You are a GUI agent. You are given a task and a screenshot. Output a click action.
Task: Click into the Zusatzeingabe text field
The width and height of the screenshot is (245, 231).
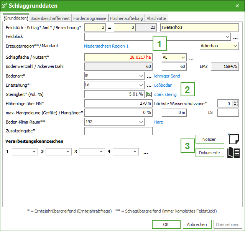pos(118,131)
